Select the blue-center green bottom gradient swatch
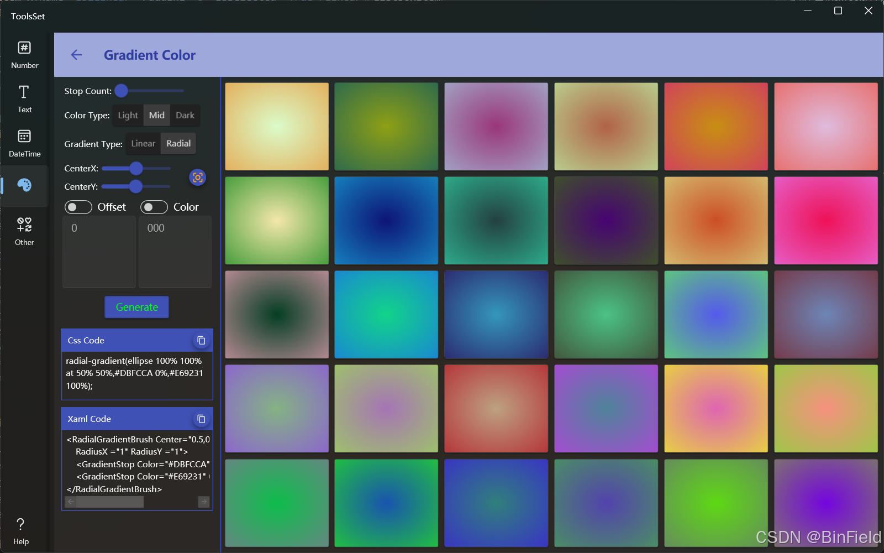 point(386,503)
